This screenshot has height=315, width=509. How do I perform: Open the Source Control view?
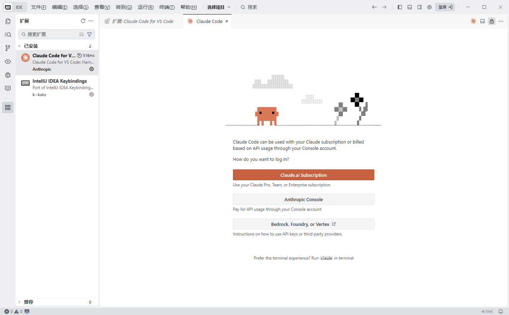pos(8,48)
